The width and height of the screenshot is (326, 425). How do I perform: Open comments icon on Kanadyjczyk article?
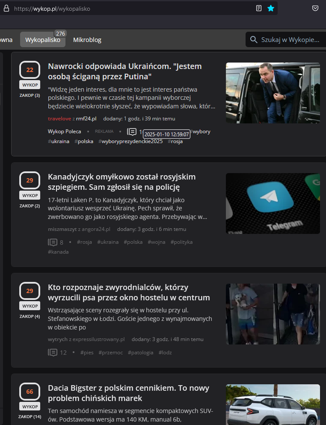[x=53, y=242]
